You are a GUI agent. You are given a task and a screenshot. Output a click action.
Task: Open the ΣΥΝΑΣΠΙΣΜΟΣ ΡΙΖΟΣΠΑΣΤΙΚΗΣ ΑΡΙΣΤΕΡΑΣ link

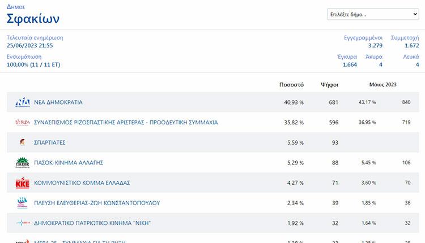click(x=126, y=123)
